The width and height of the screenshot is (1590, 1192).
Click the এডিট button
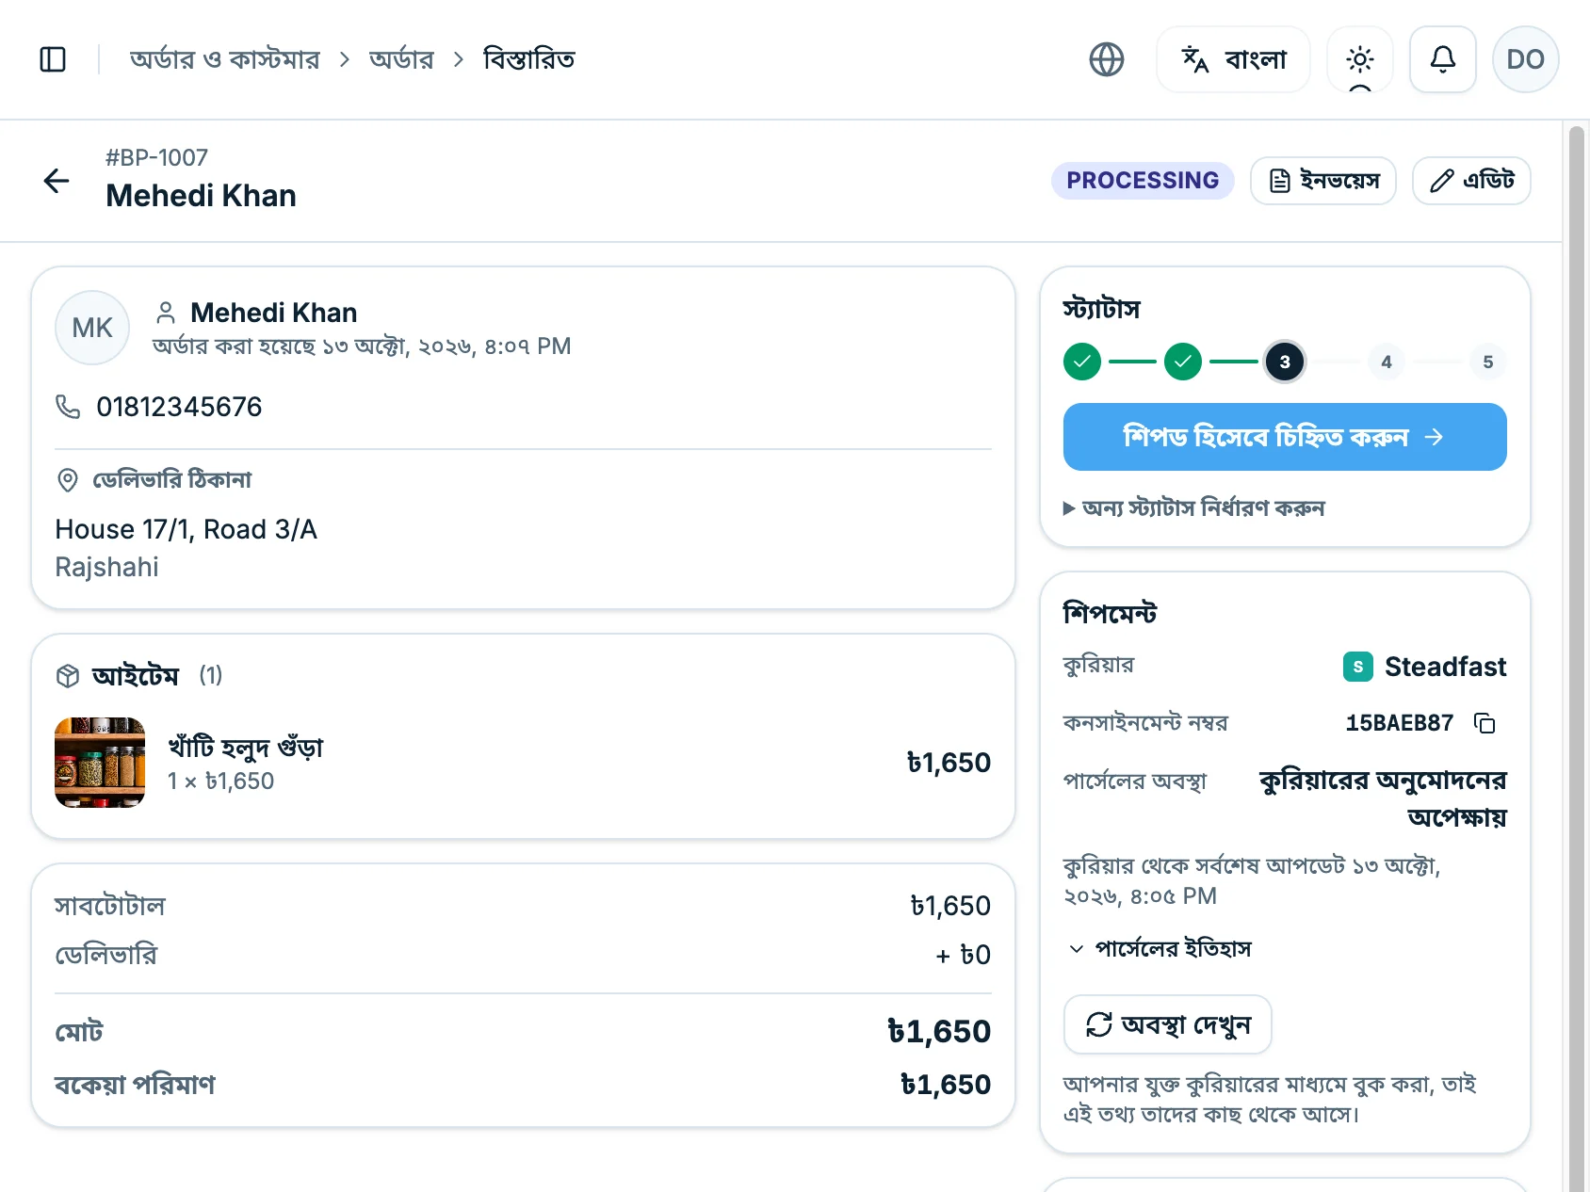coord(1471,180)
